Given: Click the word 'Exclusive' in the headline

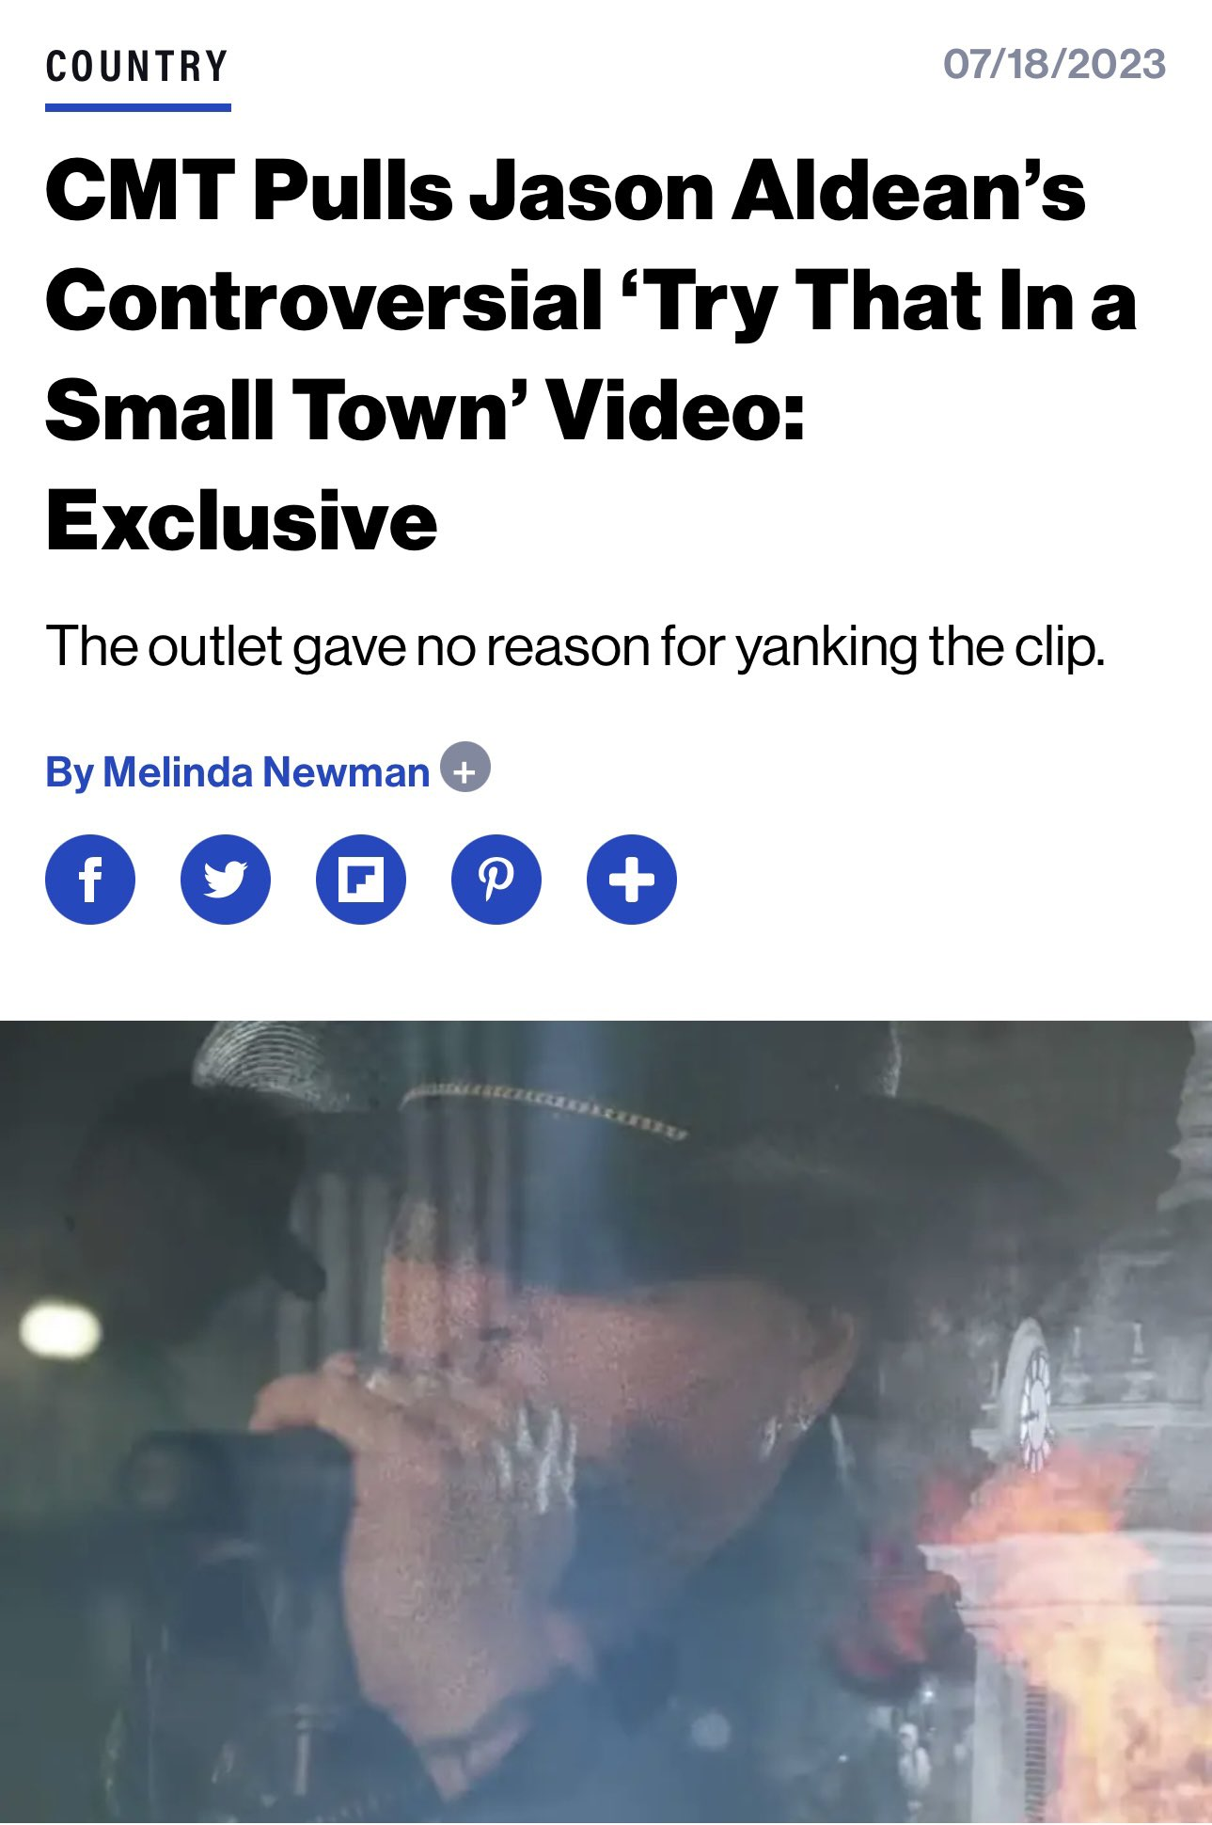Looking at the screenshot, I should click(242, 520).
